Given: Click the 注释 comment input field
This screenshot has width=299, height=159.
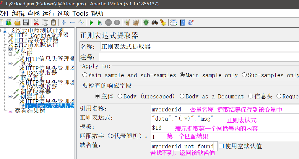Looking at the screenshot, I should click(199, 57).
